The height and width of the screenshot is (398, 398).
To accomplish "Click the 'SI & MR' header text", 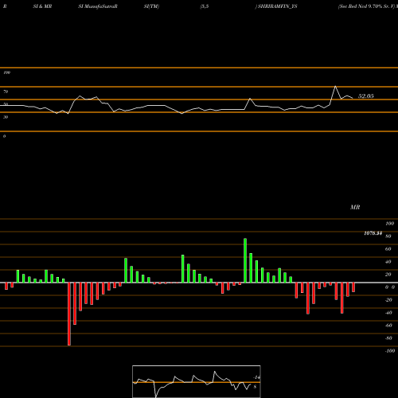I will pos(42,6).
